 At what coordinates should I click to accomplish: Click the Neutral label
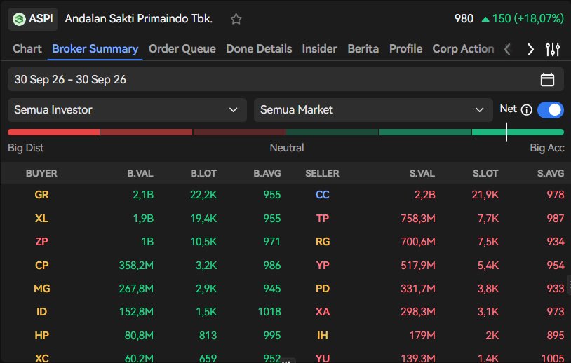coord(287,148)
